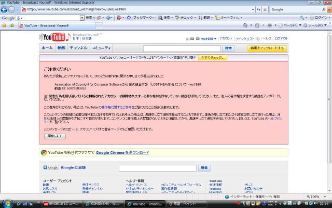Screen dimensions: 332x208
Task: Go to the 動画 tab on YouTube
Action: coord(61,48)
